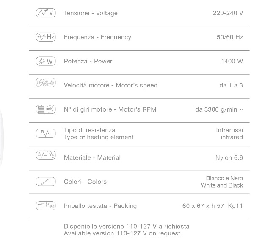Viewport: 254px width, 241px height.
Task: Click the "Tensione - Voltage" label
Action: (x=91, y=13)
